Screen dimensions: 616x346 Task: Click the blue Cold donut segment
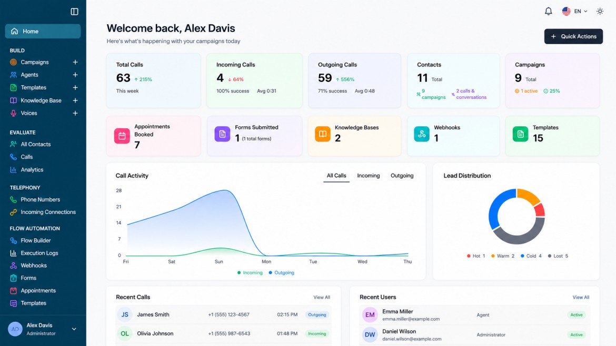pos(496,207)
